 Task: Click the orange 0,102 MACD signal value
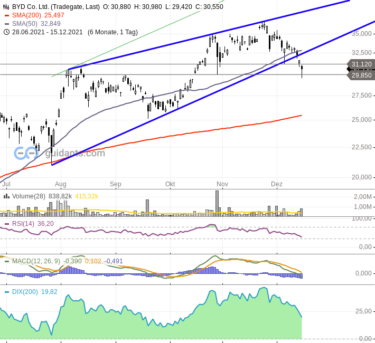93,261
